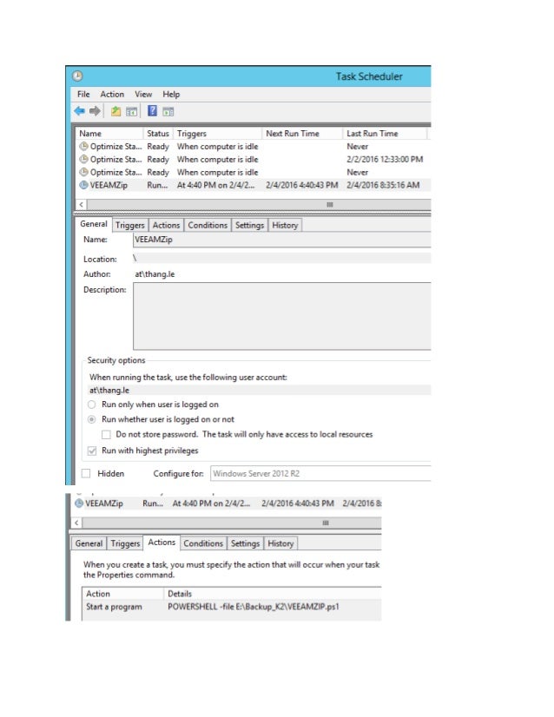Open the Help menu
554x717 pixels.
pos(171,95)
